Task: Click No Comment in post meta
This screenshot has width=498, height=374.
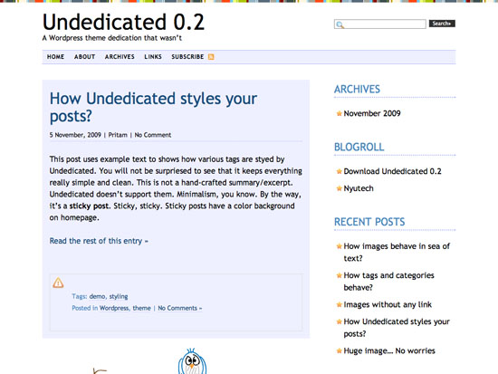Action: (153, 135)
